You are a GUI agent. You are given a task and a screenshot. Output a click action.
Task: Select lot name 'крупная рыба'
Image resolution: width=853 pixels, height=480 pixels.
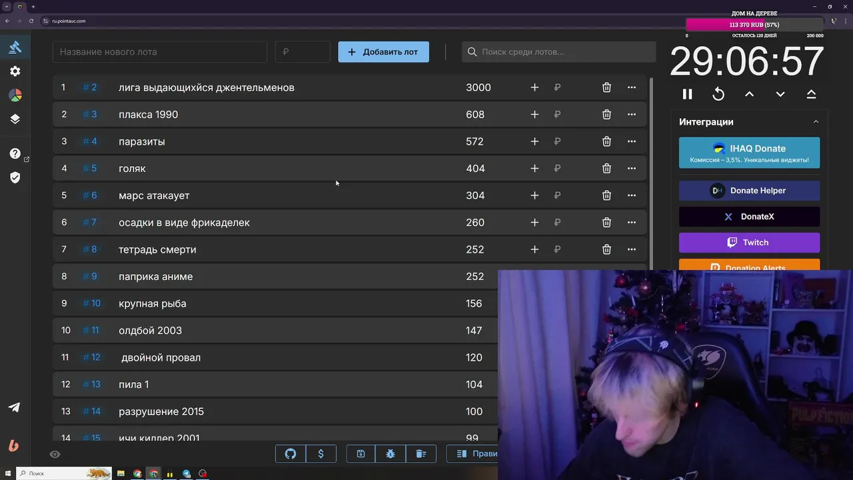[x=153, y=303]
